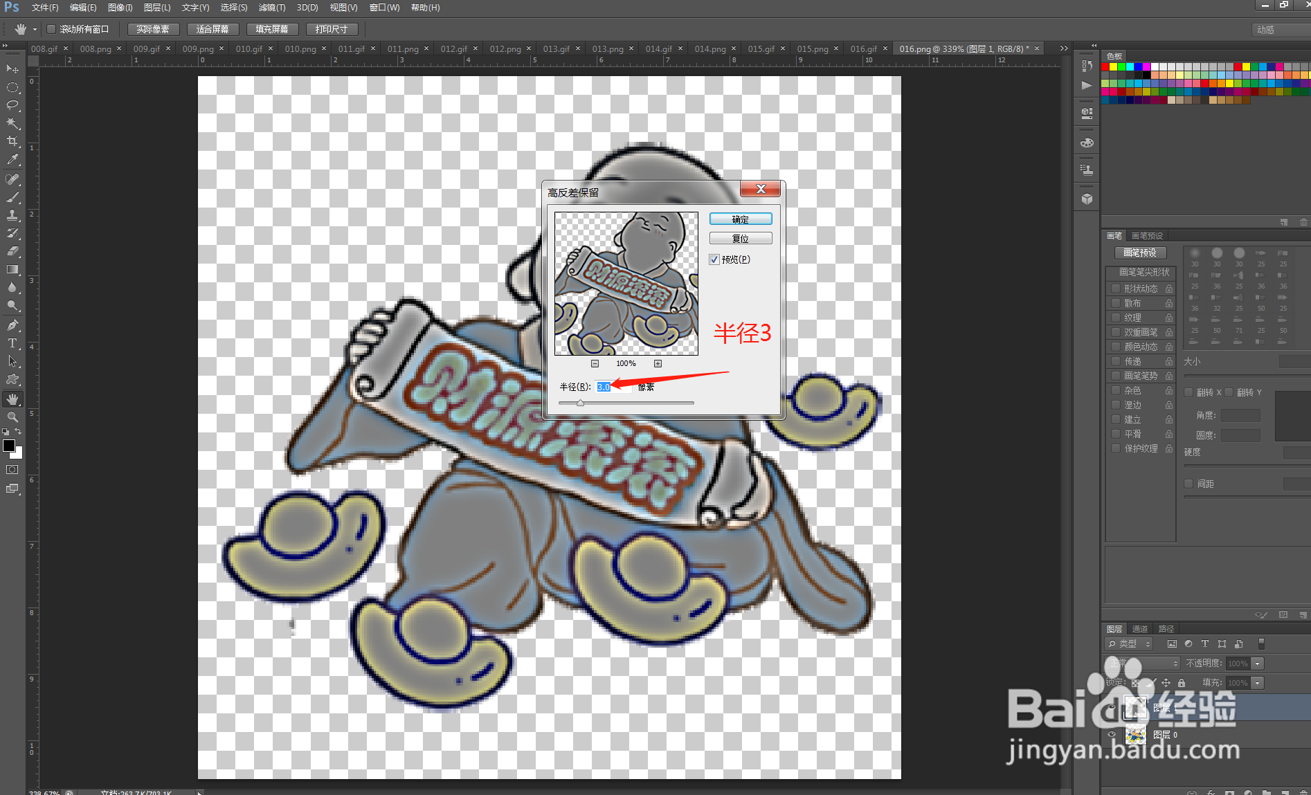Select the Healing Brush tool
1311x795 pixels.
click(12, 179)
